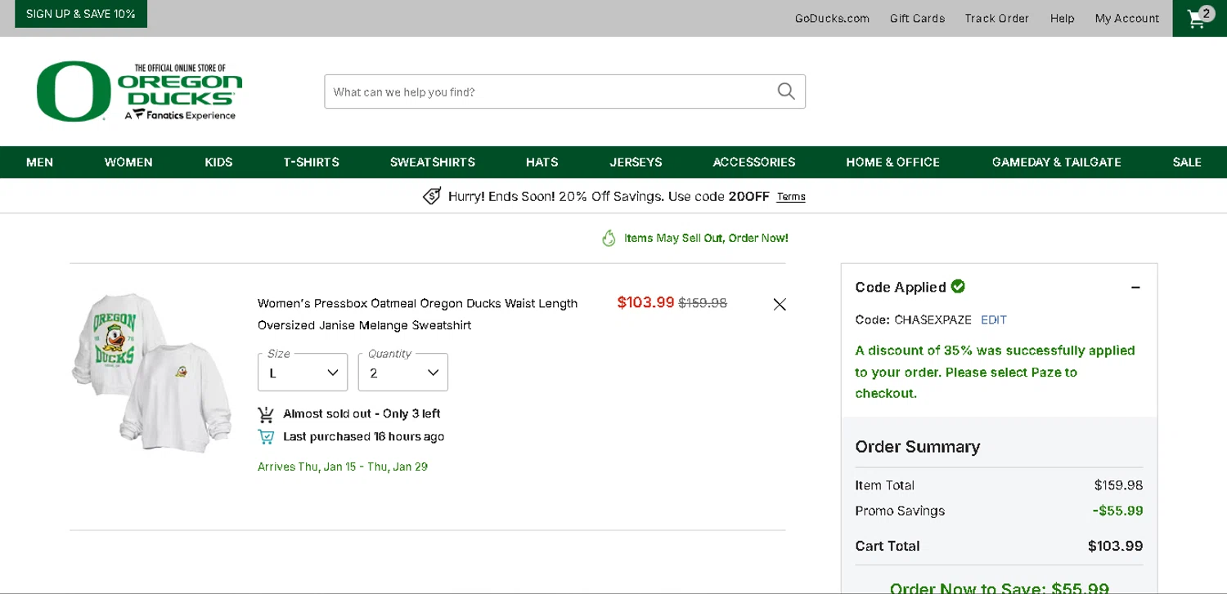Open the JERSEYS menu

(636, 162)
